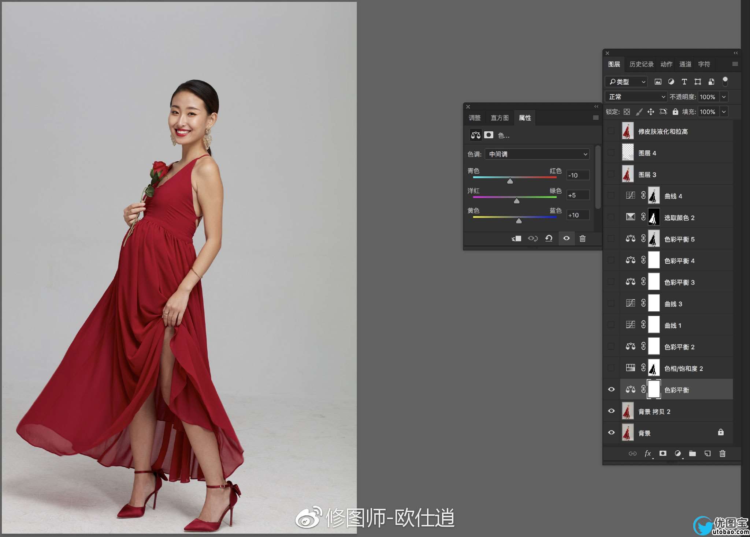Hide the 色彩平衡 layer

click(x=611, y=390)
